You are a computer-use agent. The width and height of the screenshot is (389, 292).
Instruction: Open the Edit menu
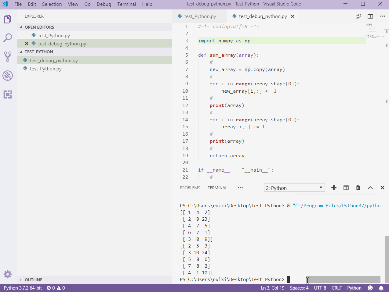[x=32, y=4]
